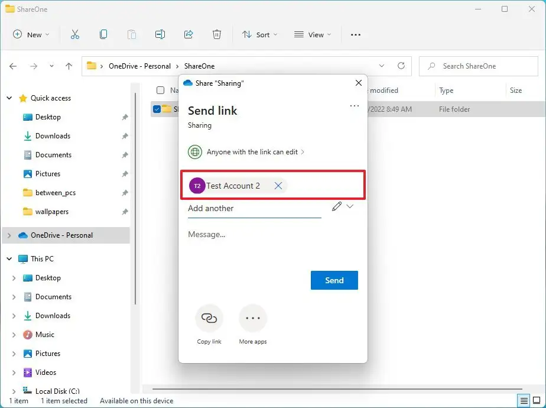546x408 pixels.
Task: Toggle large thumbnails view in the status bar
Action: pos(538,400)
